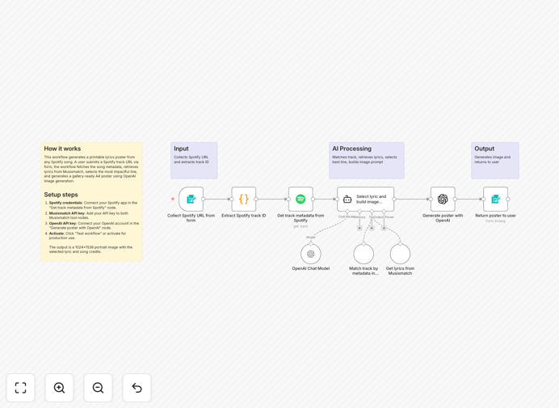
Task: Select the Collect Spotify URL form node
Action: tap(191, 199)
